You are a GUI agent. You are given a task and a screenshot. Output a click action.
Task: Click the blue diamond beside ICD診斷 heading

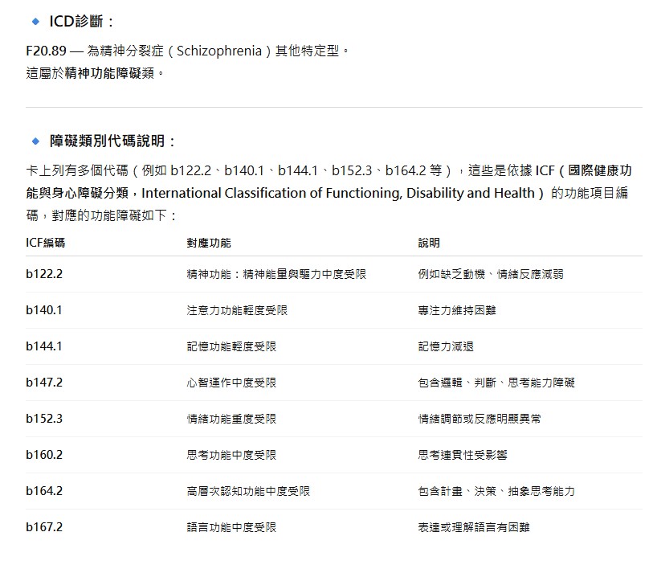35,21
